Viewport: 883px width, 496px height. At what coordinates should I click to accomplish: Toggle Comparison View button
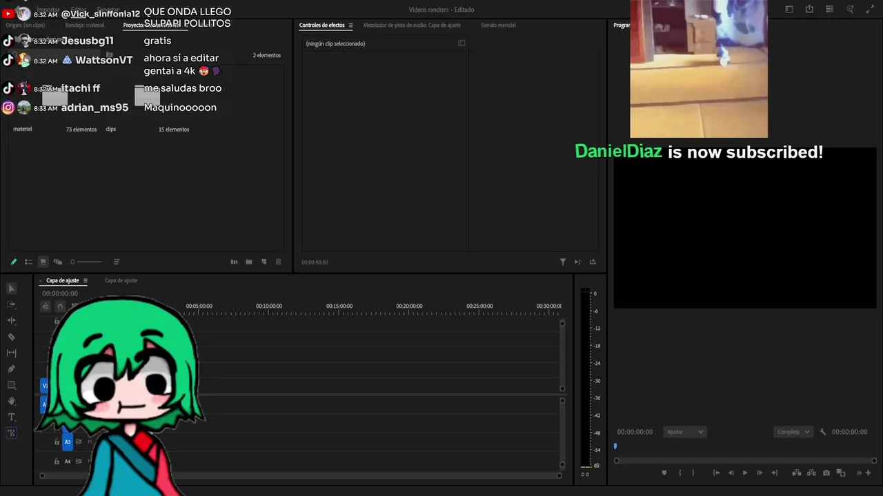pyautogui.click(x=841, y=473)
